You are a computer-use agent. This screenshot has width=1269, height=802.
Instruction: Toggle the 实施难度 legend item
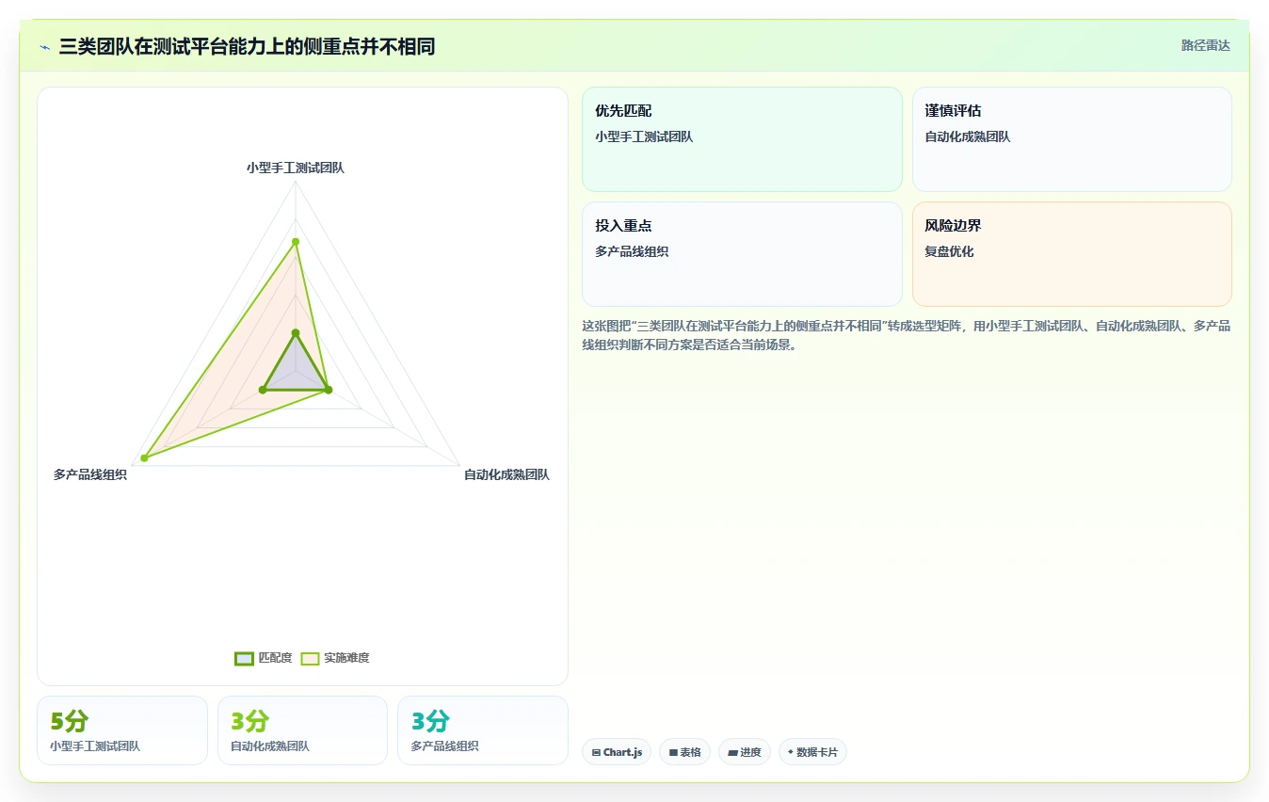coord(335,658)
